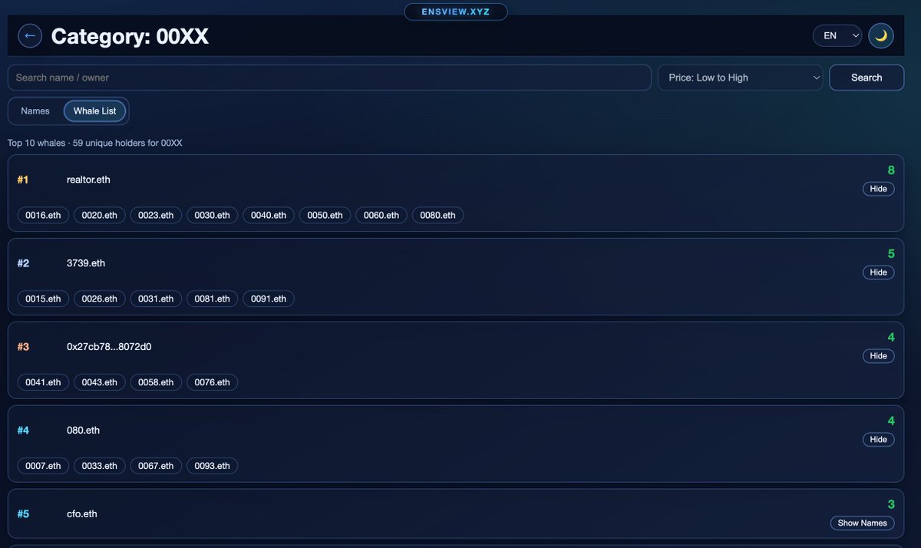This screenshot has width=921, height=548.
Task: Click cfo.eth's holdings count 3
Action: (x=891, y=505)
